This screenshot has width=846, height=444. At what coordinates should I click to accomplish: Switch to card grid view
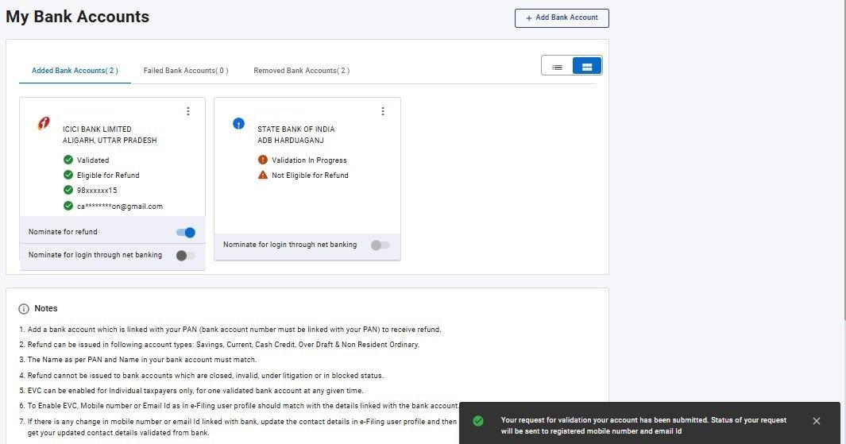(x=587, y=67)
